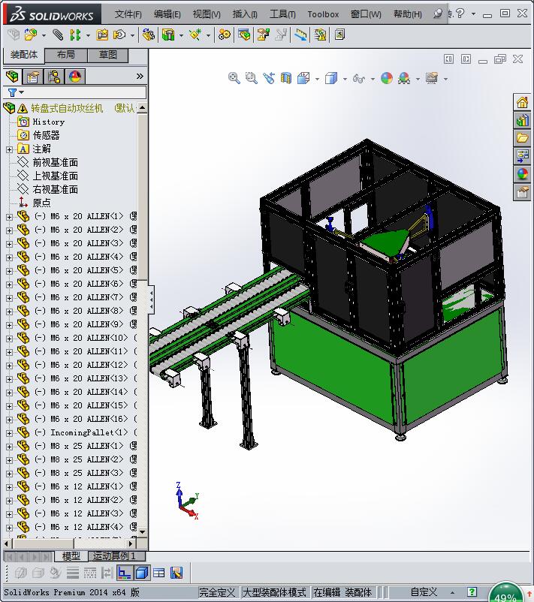
Task: Select the 传感器 sensors item
Action: (46, 135)
